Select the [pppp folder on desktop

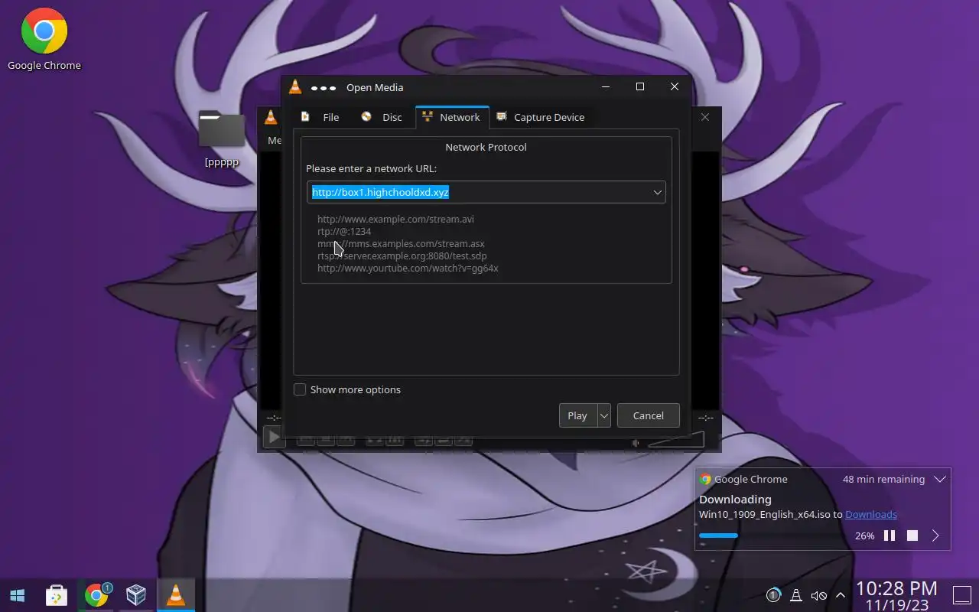pyautogui.click(x=221, y=138)
